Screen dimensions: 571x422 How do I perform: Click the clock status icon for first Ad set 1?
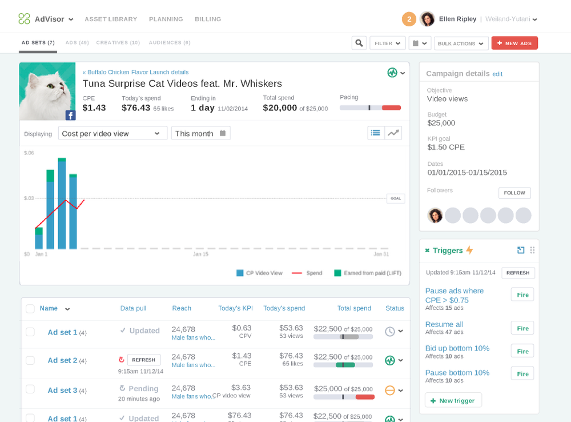[389, 331]
